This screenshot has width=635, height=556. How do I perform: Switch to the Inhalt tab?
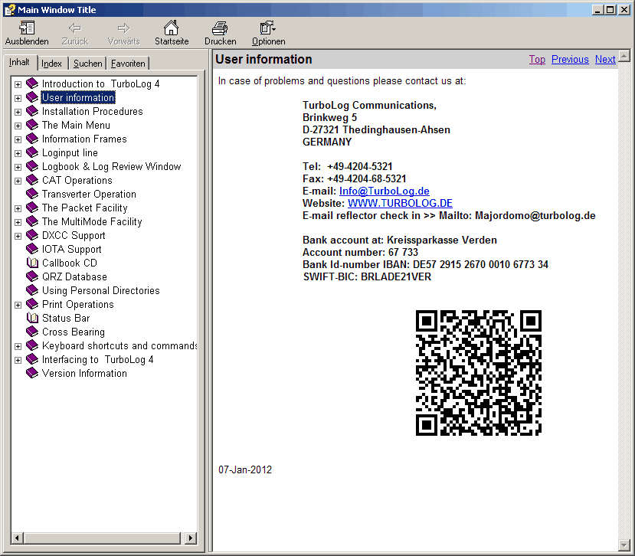(19, 62)
